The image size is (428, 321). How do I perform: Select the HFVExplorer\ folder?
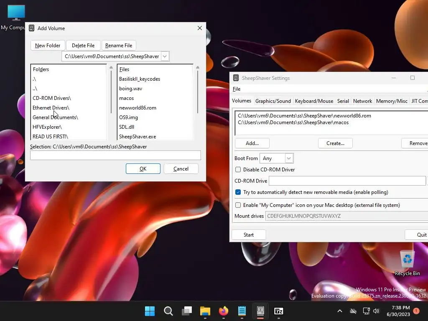47,127
